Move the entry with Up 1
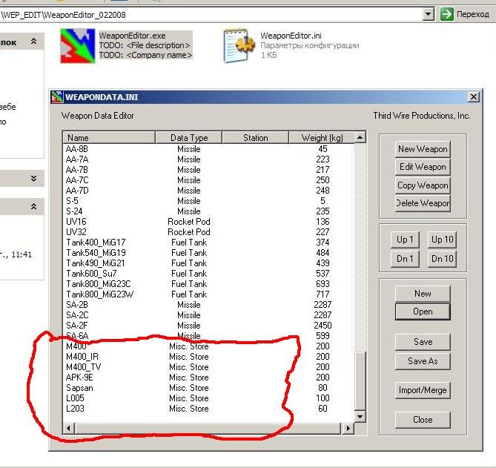496x468 pixels. (x=405, y=240)
